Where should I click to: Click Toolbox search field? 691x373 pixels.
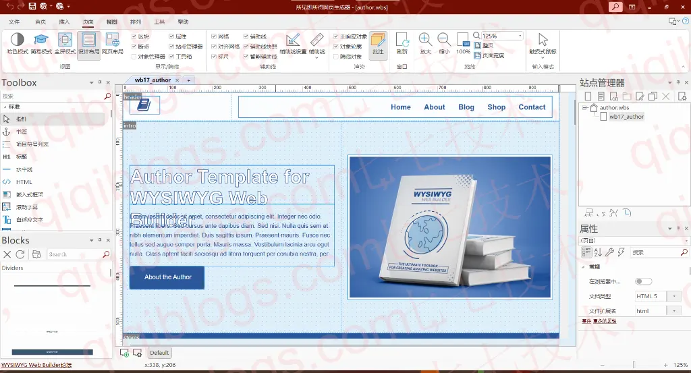pos(53,96)
